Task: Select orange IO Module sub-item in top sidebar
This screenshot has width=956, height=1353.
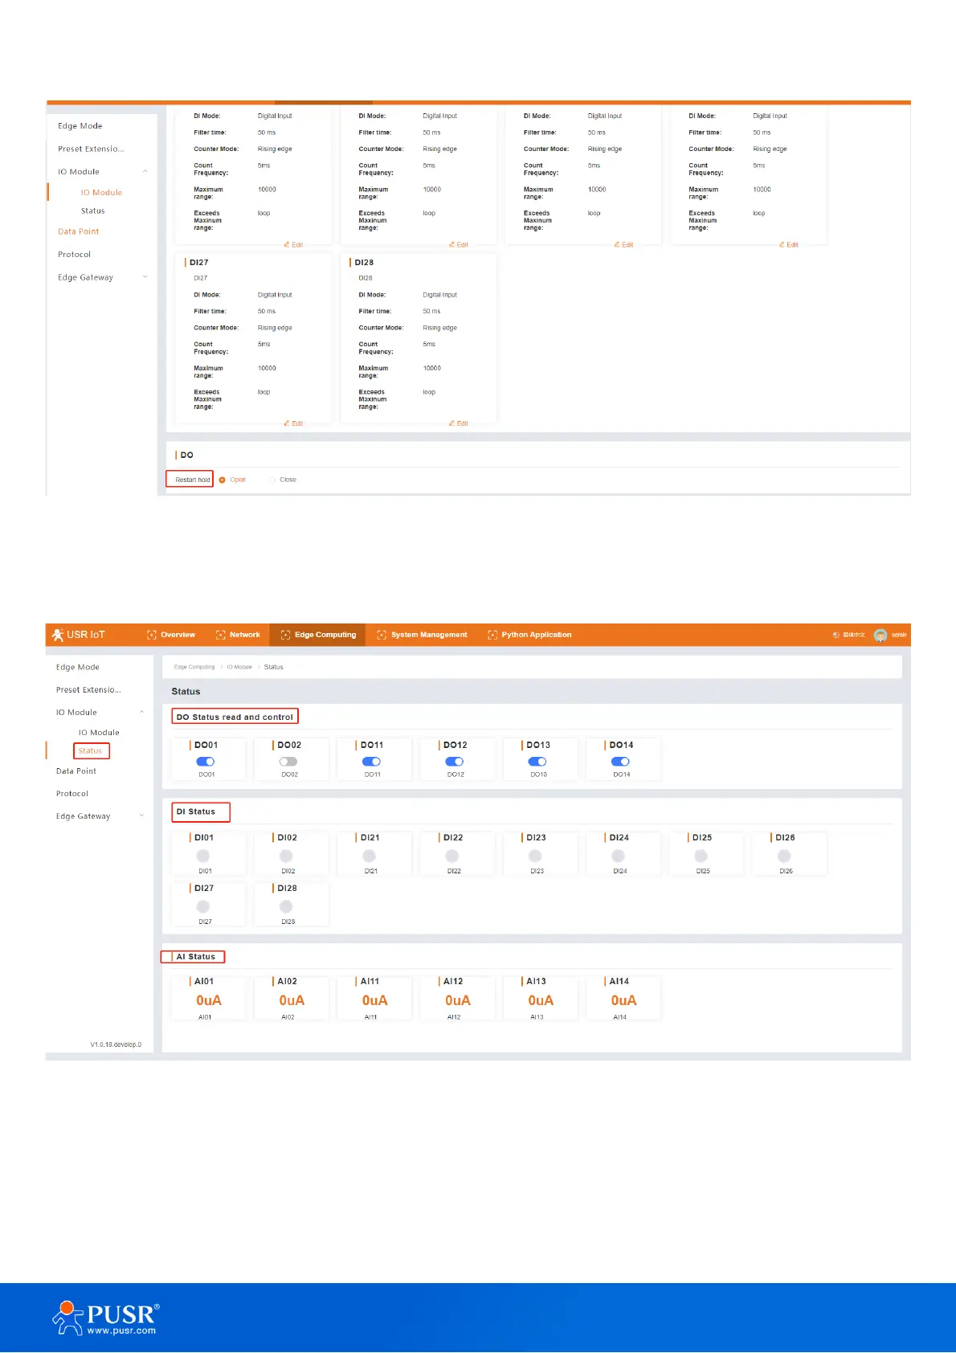Action: coord(101,193)
